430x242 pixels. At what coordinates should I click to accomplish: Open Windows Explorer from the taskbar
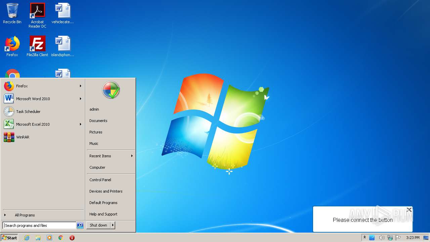[38, 238]
